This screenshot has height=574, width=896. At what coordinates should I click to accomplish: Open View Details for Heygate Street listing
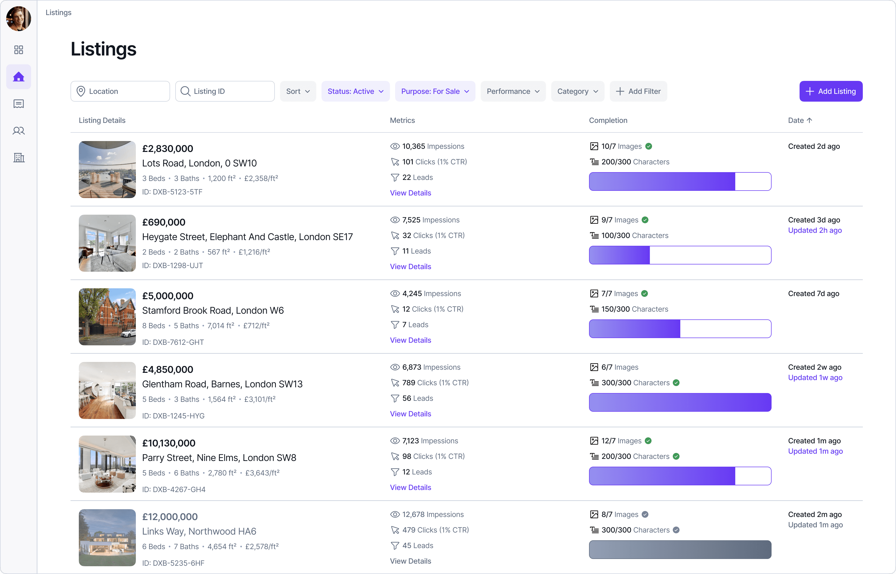pos(410,267)
